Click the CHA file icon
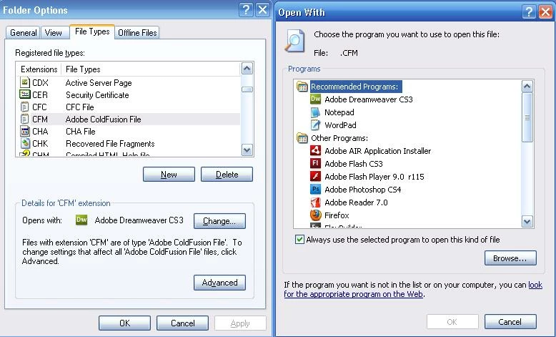The image size is (556, 337). [24, 131]
